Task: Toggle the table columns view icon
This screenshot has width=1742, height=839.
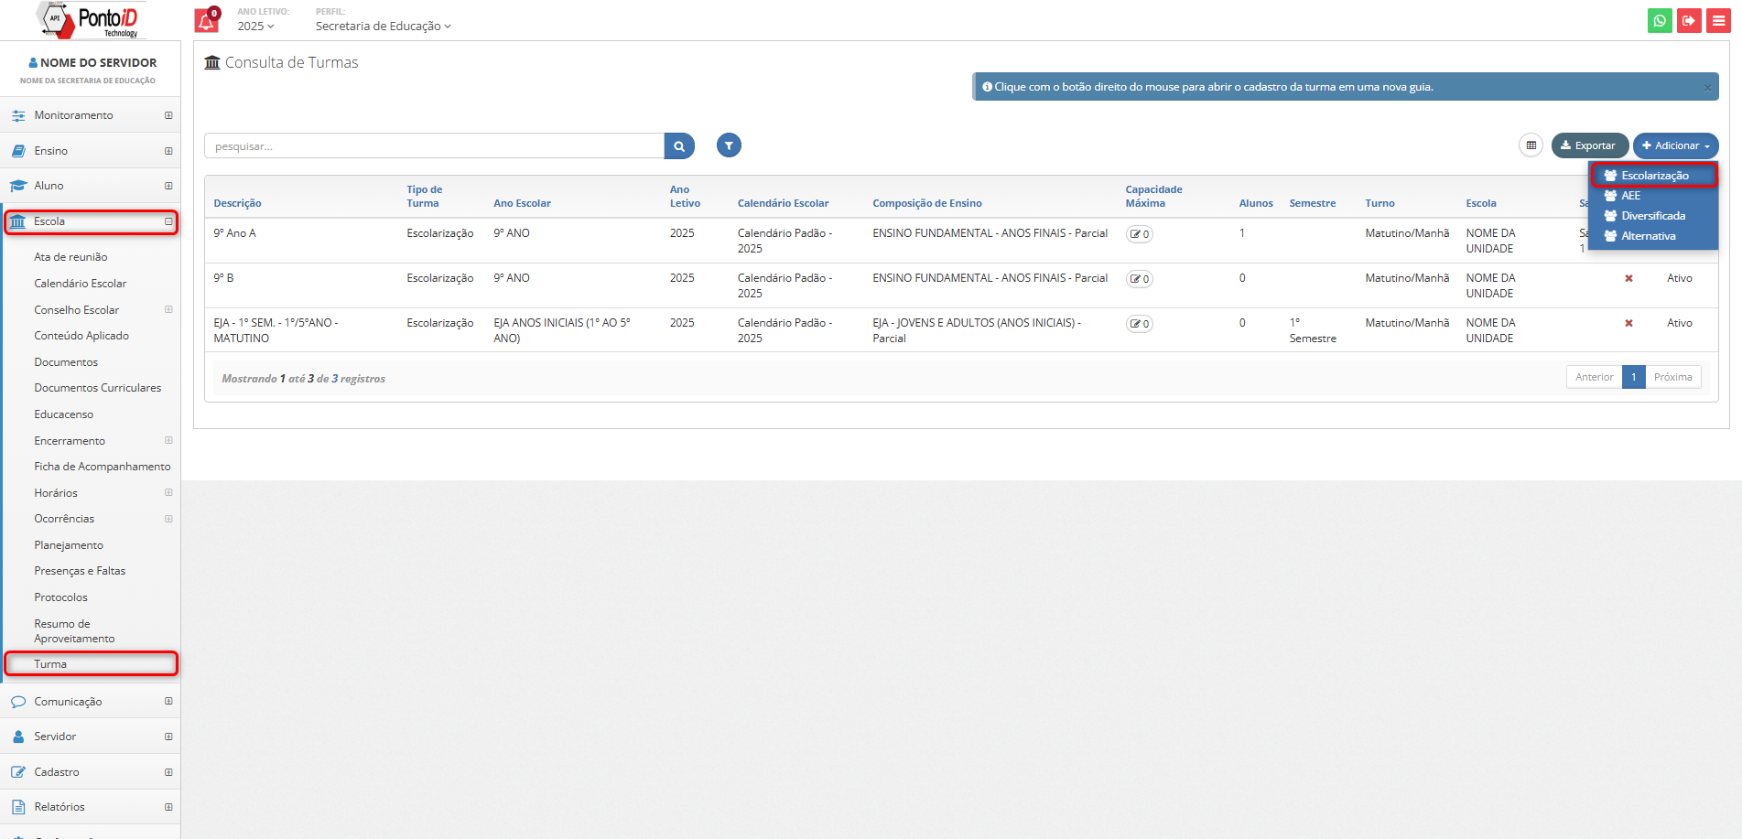Action: coord(1531,145)
